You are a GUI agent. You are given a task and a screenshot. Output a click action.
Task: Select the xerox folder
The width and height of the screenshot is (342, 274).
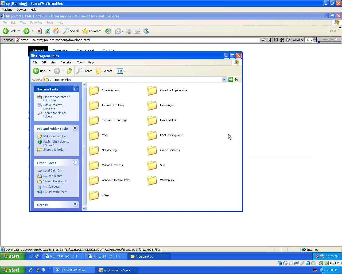coord(99,195)
